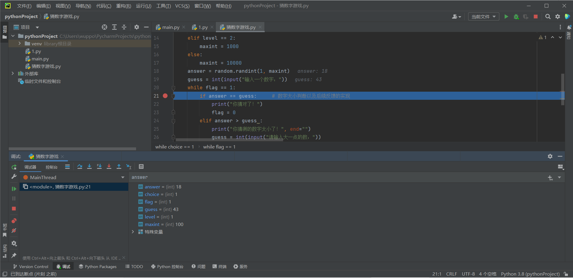Show frames list via threads icon

tap(67, 167)
